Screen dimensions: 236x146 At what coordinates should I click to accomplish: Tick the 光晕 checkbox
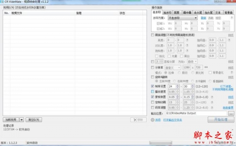[x=169, y=56]
